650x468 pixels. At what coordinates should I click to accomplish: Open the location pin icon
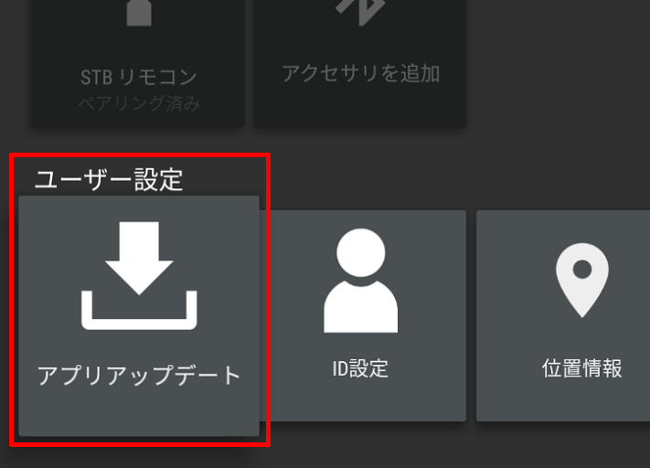point(582,281)
